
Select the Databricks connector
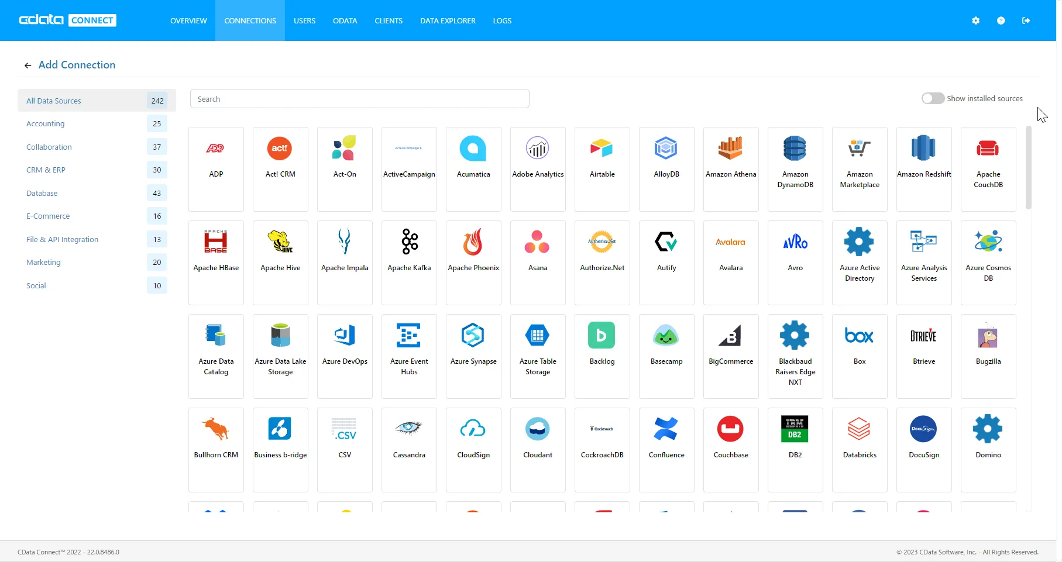pos(859,450)
